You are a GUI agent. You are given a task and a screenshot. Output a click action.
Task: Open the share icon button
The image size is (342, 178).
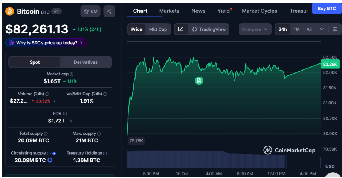point(109,11)
